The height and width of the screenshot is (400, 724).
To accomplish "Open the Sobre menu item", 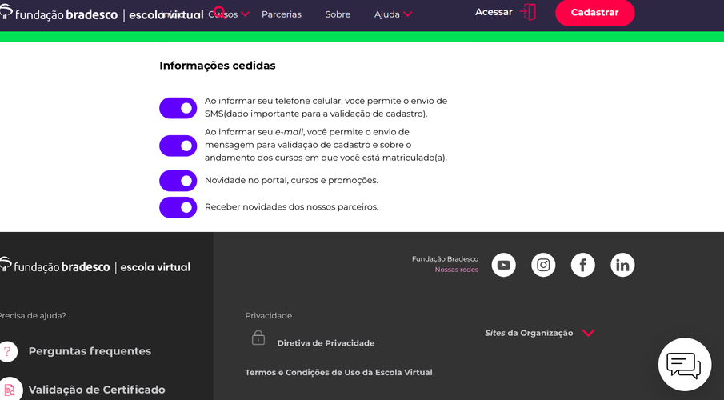I will click(x=338, y=14).
